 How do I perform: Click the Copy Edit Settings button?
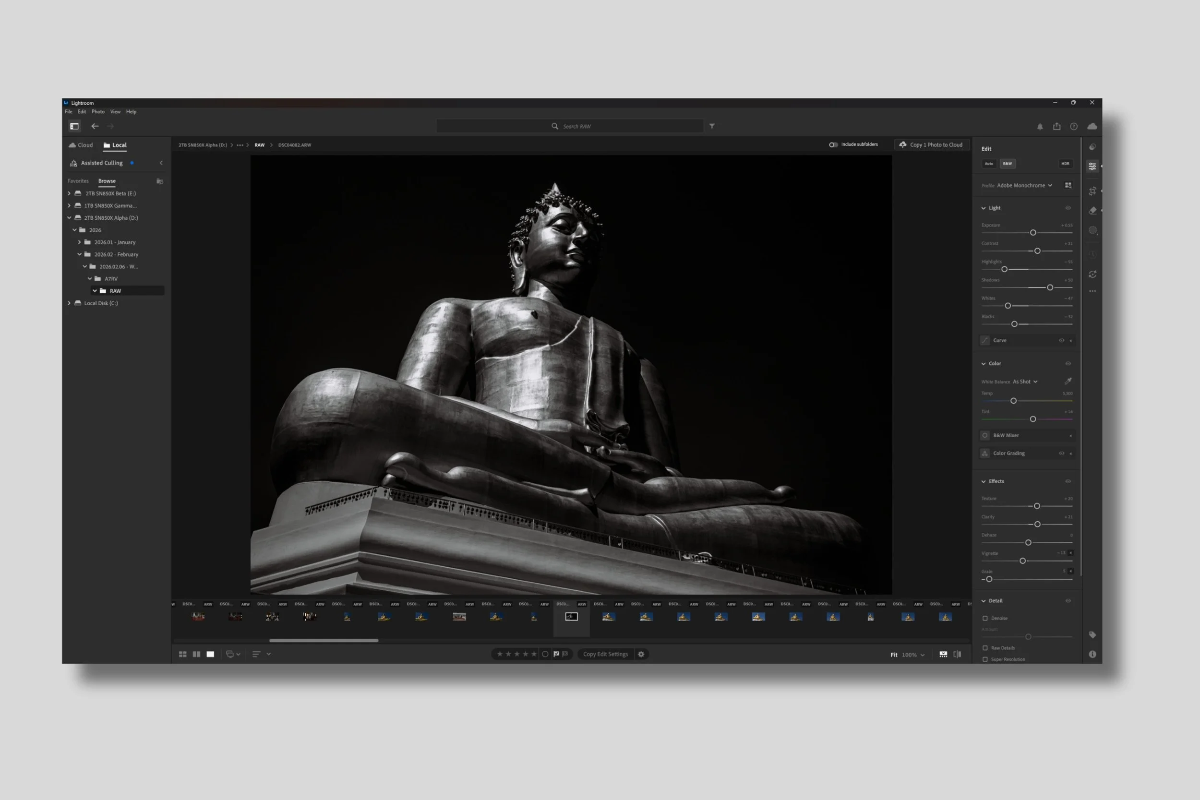pos(605,654)
